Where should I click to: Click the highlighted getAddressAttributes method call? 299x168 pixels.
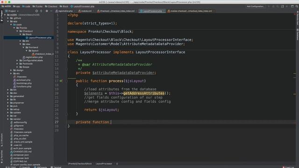pos(144,93)
